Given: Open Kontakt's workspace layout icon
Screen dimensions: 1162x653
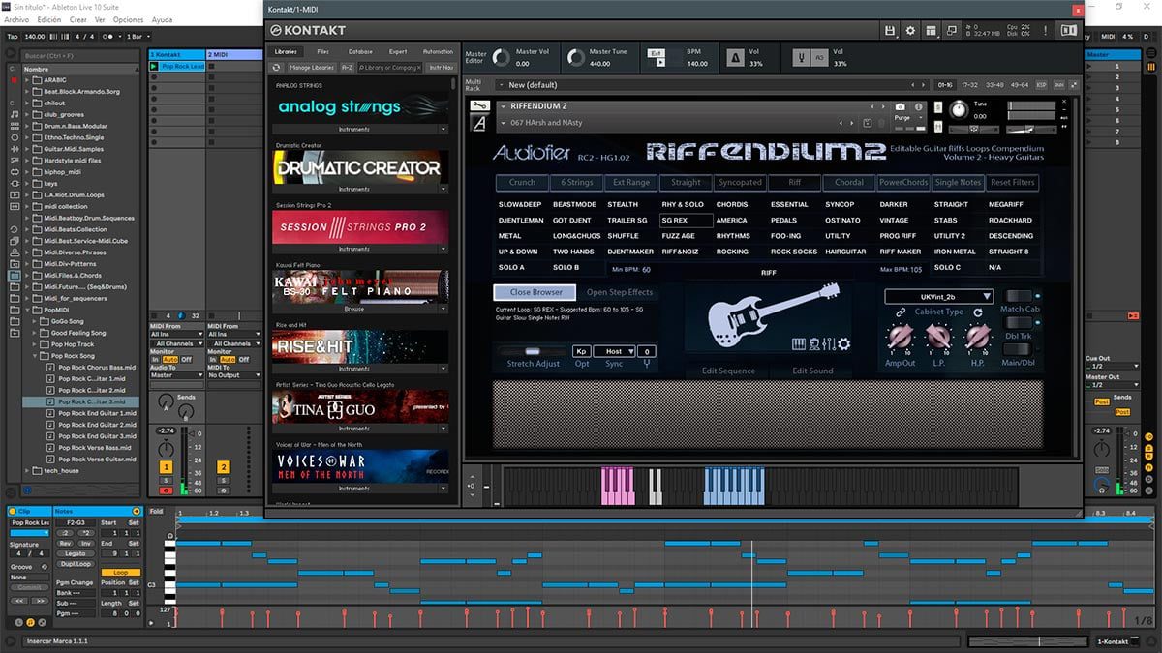Looking at the screenshot, I should click(932, 31).
